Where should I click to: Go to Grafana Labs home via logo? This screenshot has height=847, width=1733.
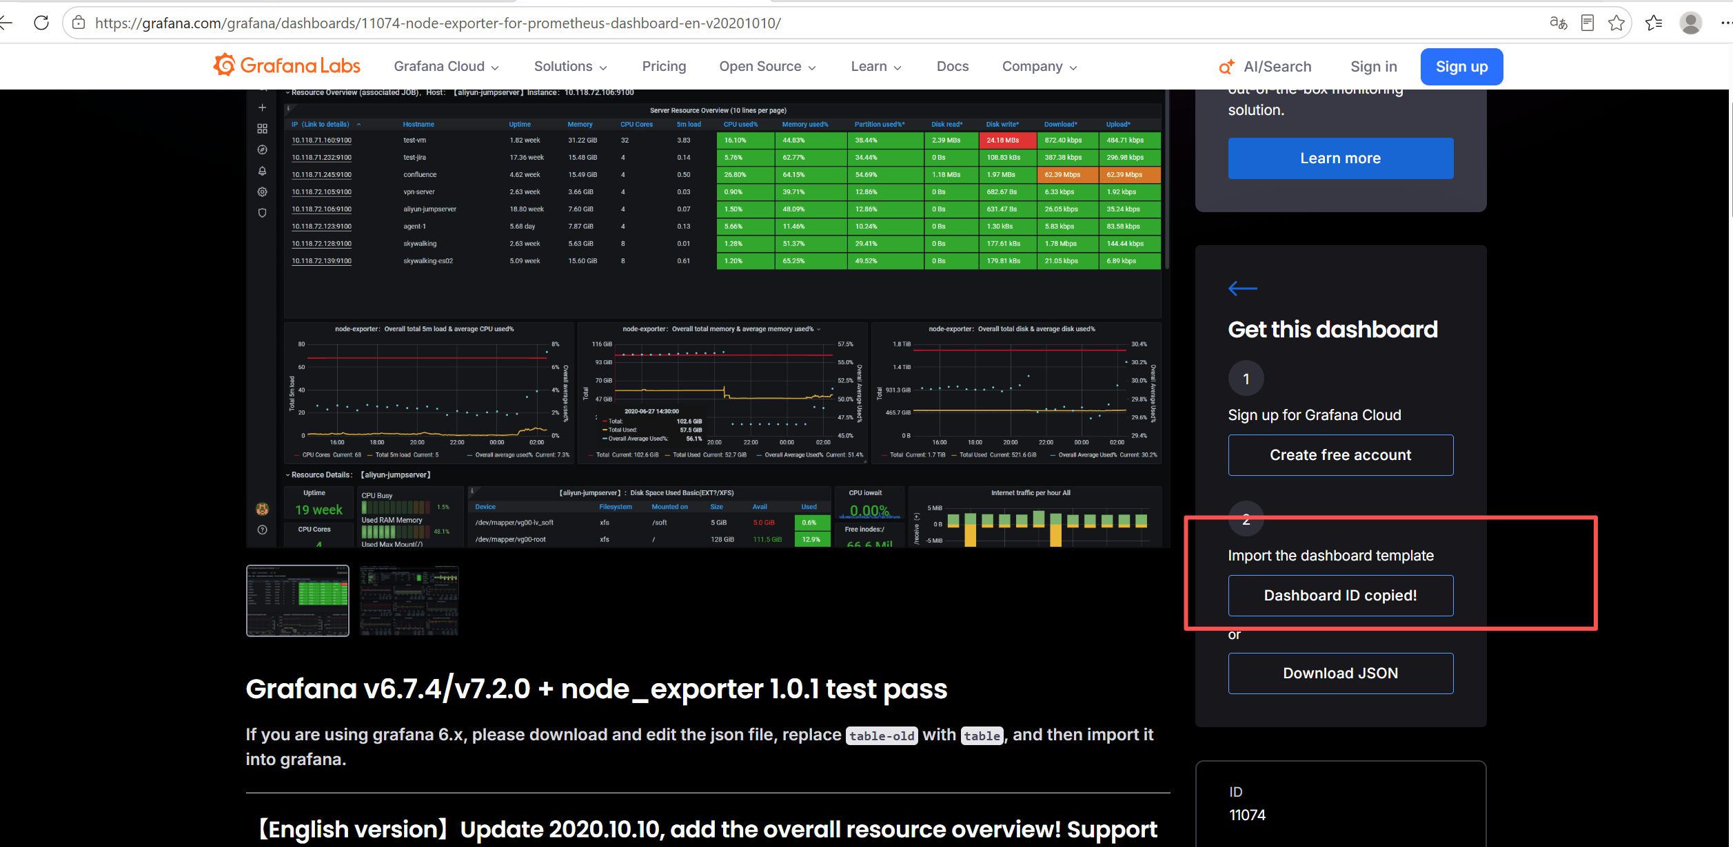tap(287, 65)
